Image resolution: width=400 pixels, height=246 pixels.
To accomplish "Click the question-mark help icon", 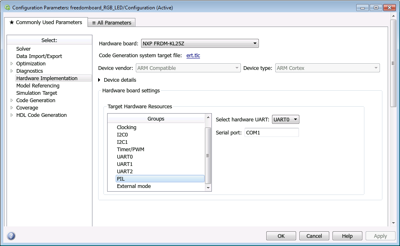I will pyautogui.click(x=11, y=236).
